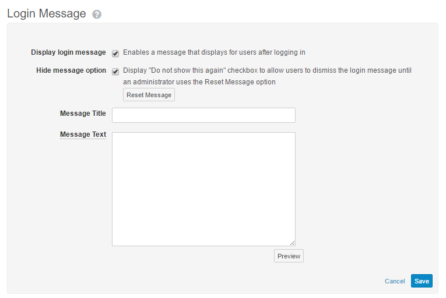Screen dimensions: 446x298
Task: Click the "Hide message option" label
Action: pyautogui.click(x=71, y=70)
